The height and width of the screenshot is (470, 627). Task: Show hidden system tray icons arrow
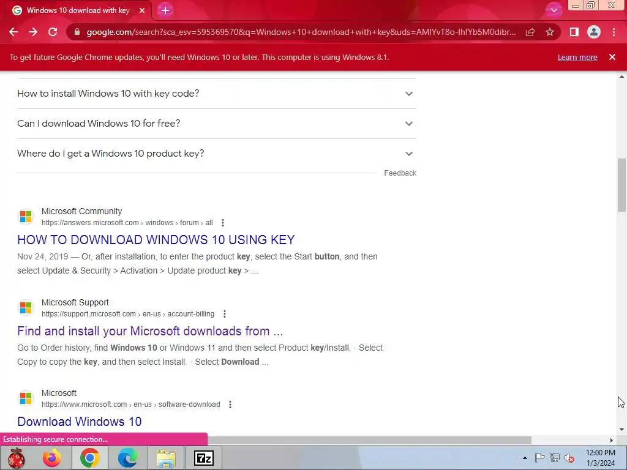tap(525, 458)
